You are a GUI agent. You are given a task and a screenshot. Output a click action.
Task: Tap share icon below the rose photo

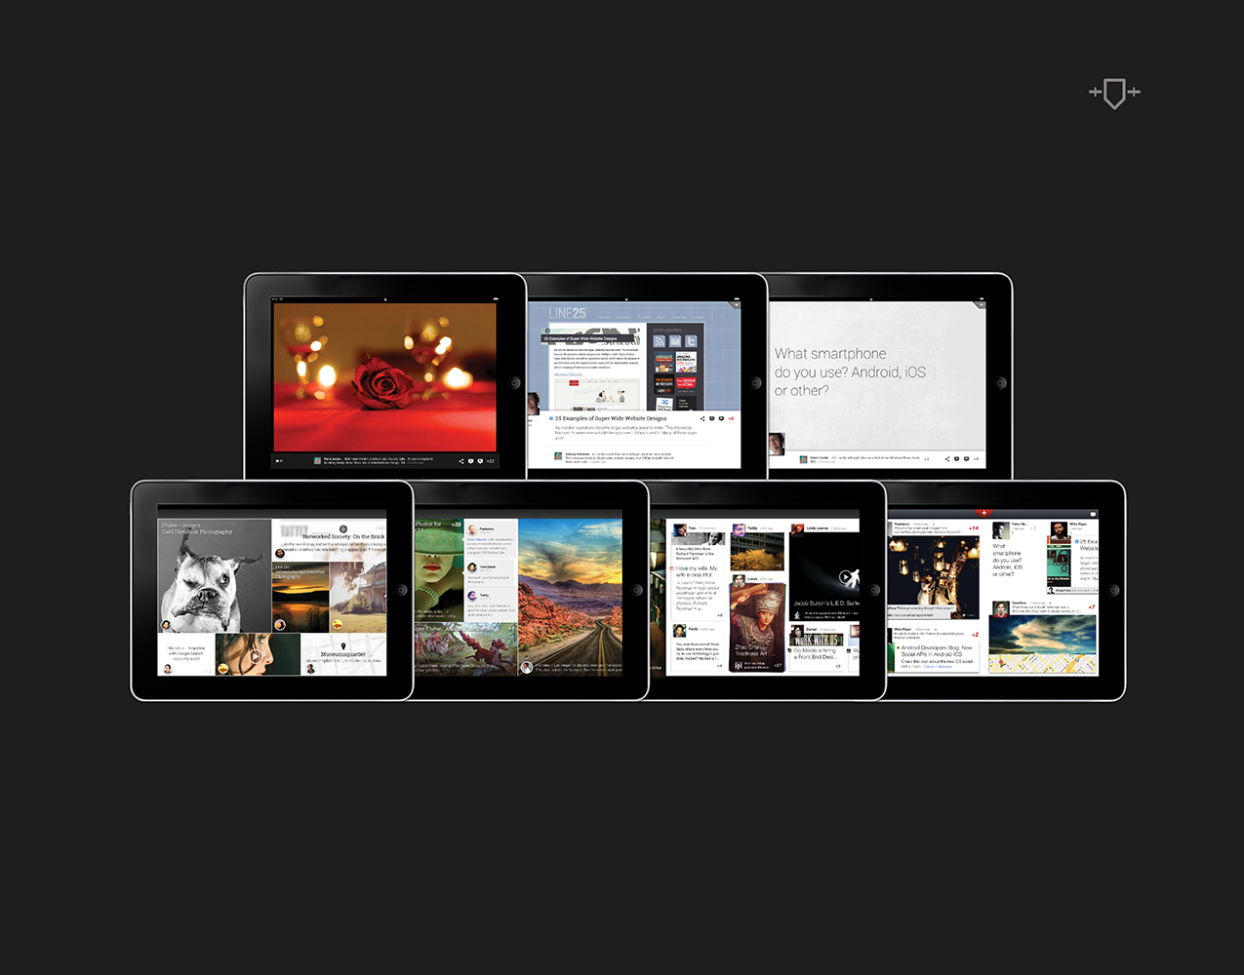(x=461, y=461)
